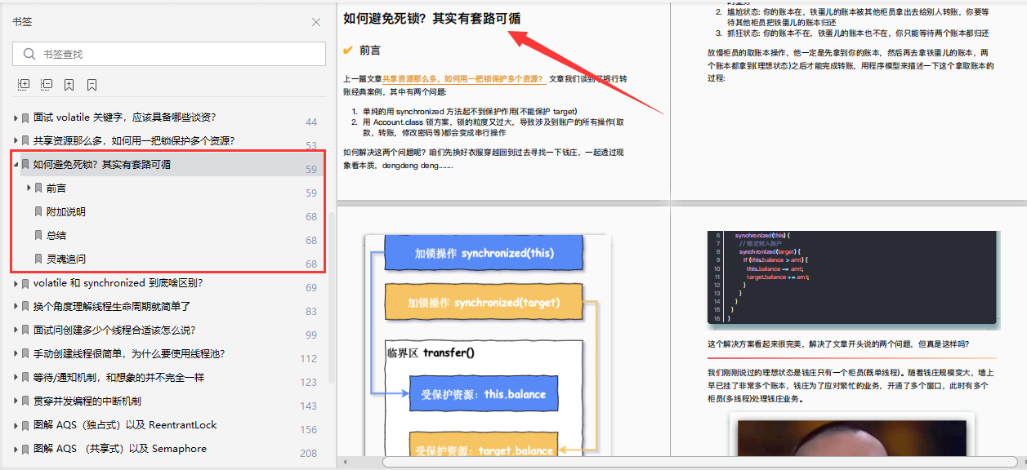Click the add bookmark icon
This screenshot has height=470, width=1027.
(x=69, y=84)
